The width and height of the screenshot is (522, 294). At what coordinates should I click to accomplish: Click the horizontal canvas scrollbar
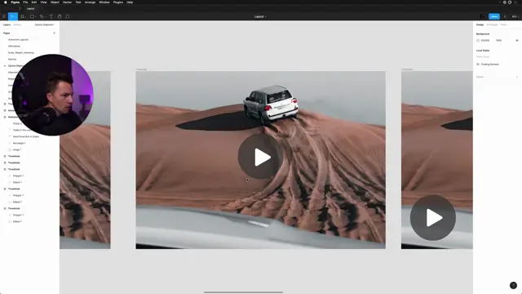point(243,292)
